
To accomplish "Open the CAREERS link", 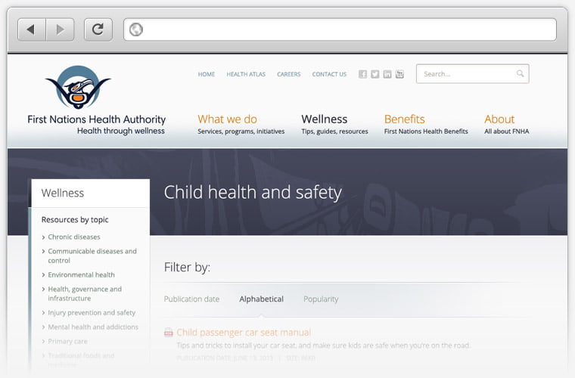I will 288,74.
